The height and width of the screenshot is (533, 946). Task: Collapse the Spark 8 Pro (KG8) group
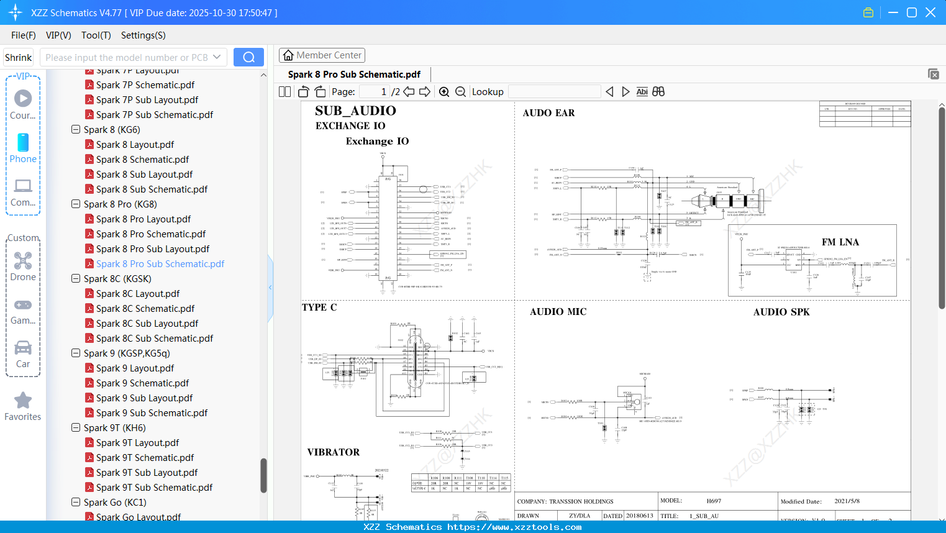pyautogui.click(x=75, y=204)
